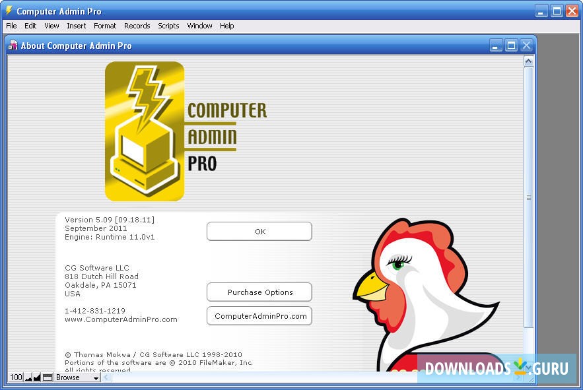The width and height of the screenshot is (583, 390).
Task: Open the Format menu
Action: click(x=104, y=26)
